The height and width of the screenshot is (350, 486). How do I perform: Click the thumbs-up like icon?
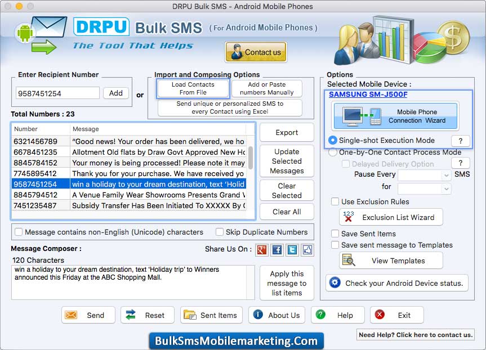[x=307, y=250]
